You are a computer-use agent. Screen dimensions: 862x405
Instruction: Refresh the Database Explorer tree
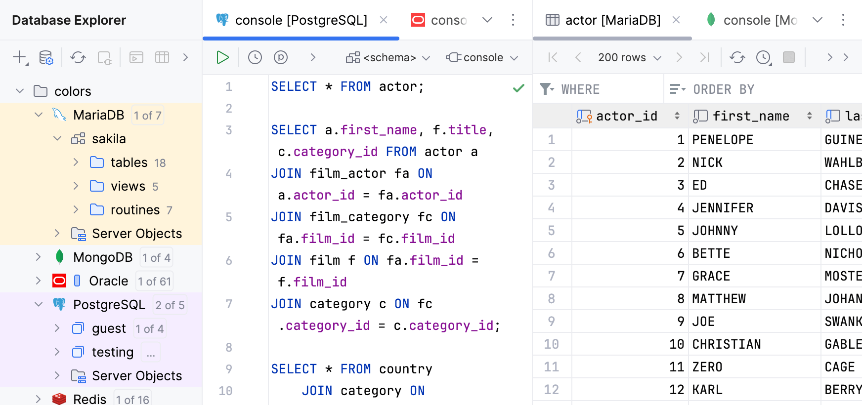(x=78, y=58)
